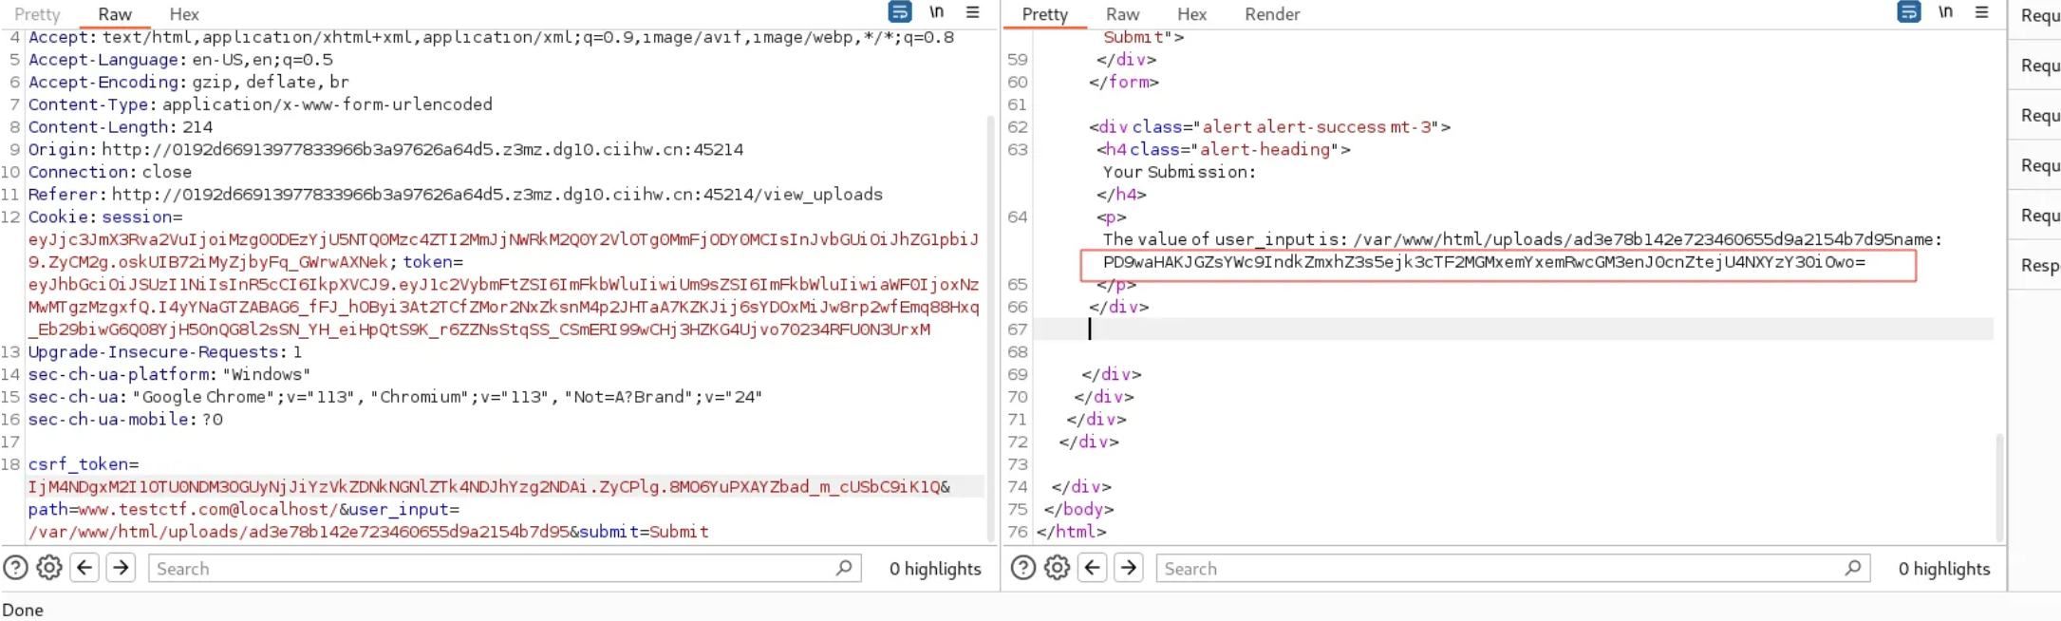
Task: Click the request panel Search input field
Action: pyautogui.click(x=494, y=568)
